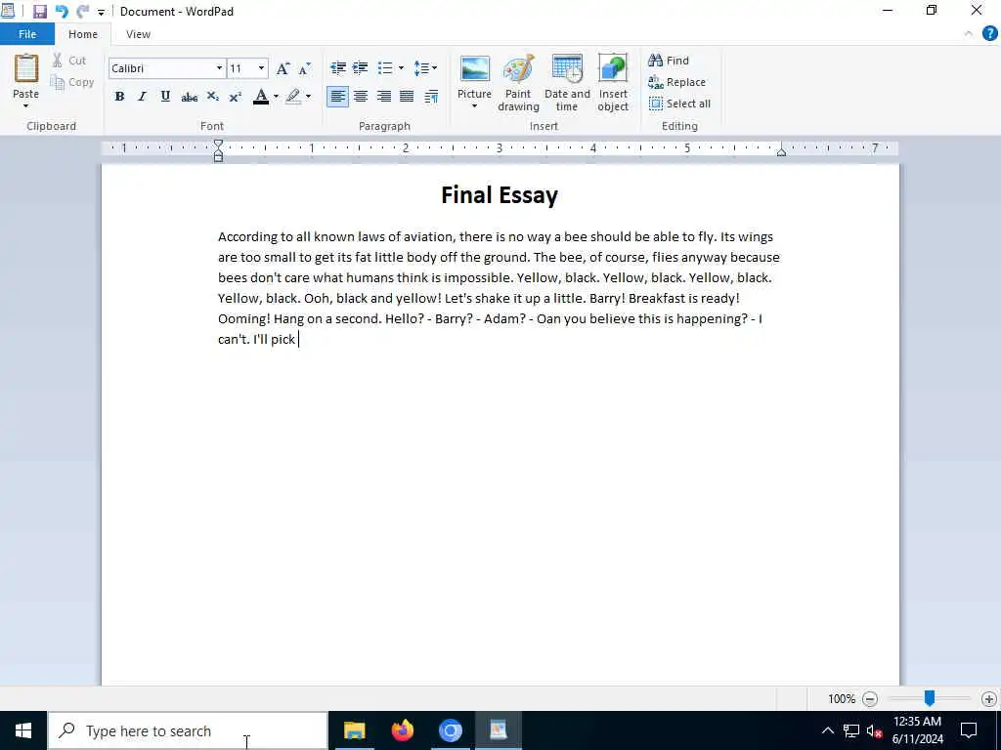Redo the last undone action

82,12
